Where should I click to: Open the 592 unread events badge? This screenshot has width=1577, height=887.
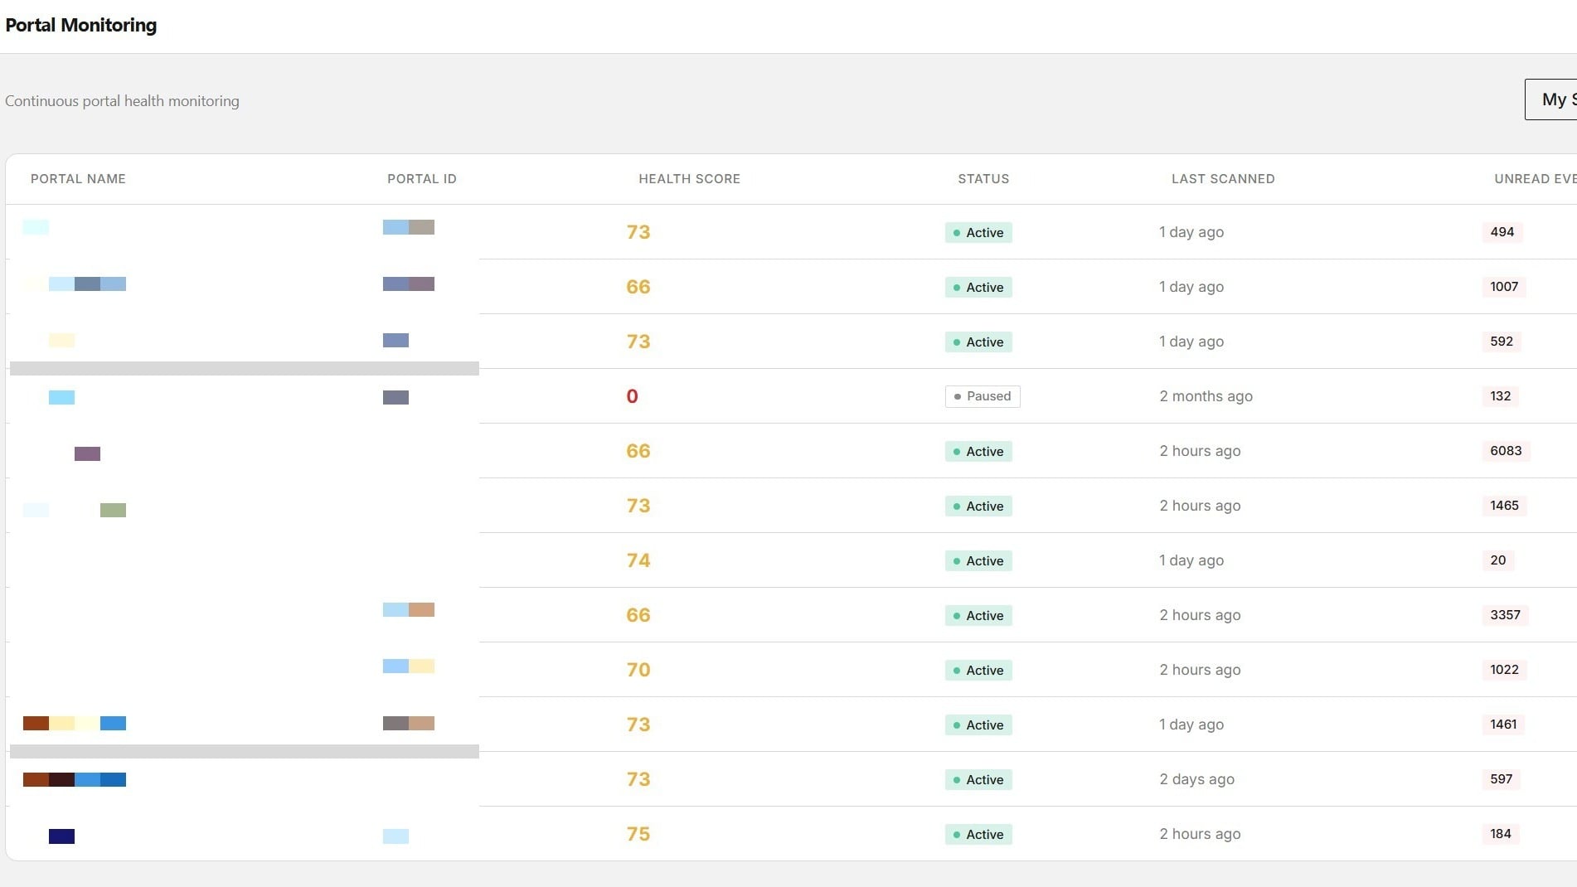tap(1502, 342)
